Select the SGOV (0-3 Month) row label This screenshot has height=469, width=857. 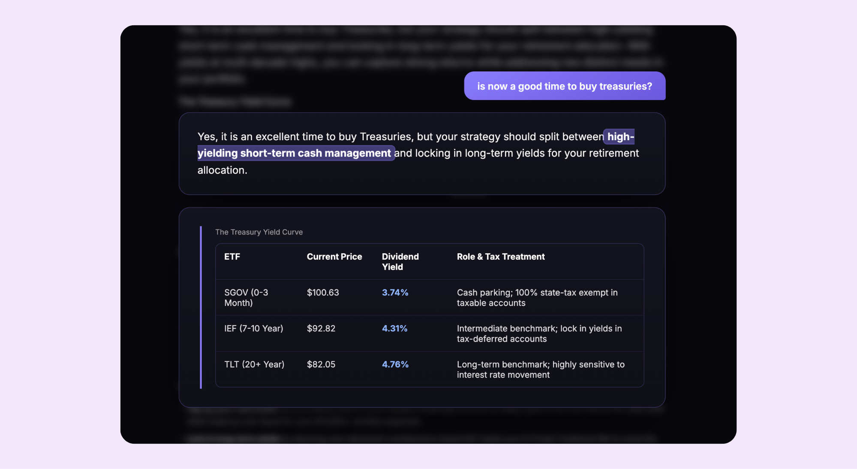(x=246, y=298)
